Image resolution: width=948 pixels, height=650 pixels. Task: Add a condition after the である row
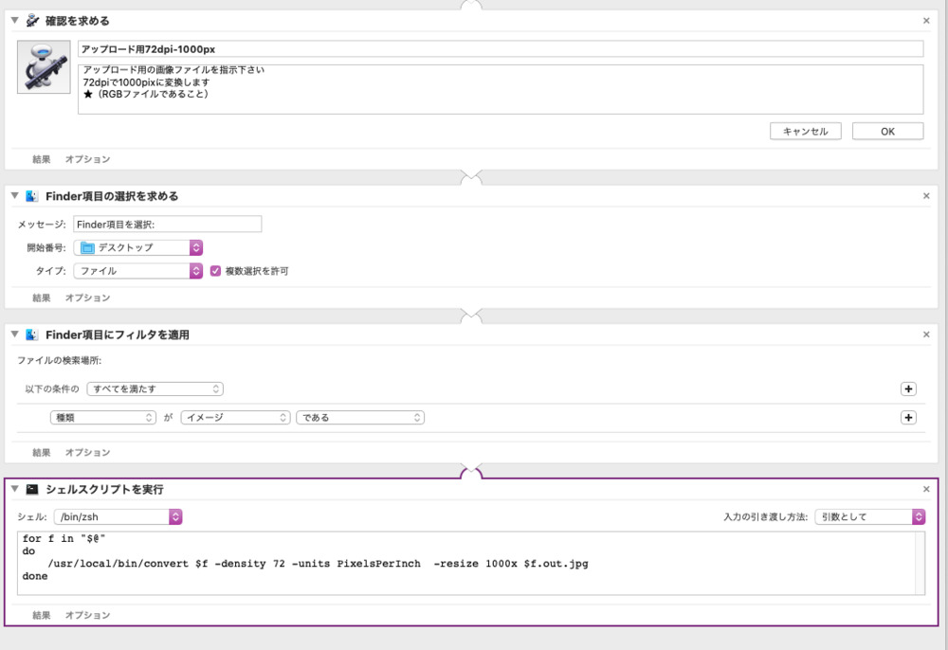coord(908,417)
